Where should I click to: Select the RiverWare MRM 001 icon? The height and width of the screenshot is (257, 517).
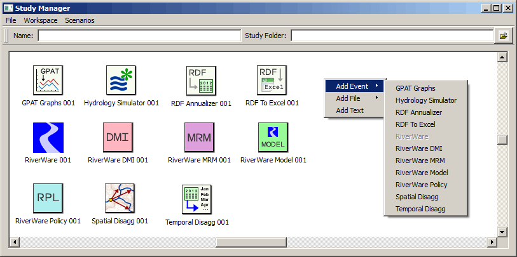pos(199,138)
